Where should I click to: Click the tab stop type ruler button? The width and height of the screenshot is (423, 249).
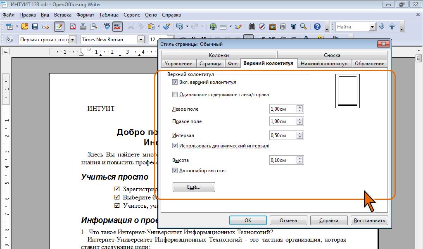6,52
